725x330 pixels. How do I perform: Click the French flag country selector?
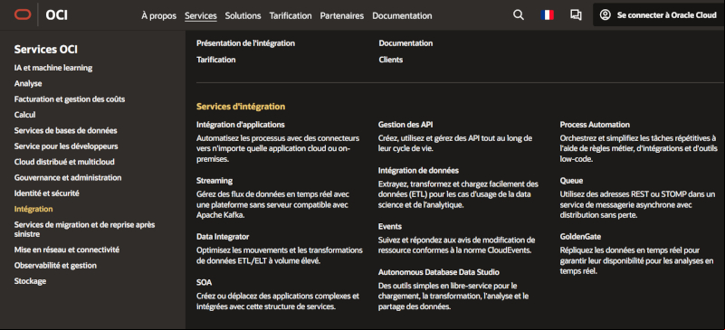coord(547,15)
